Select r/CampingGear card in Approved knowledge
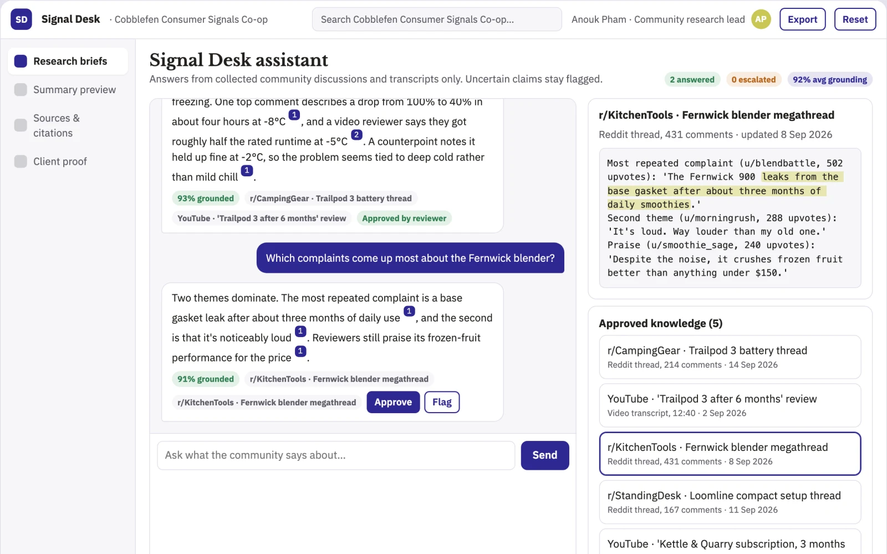Screen dimensions: 887x554 [730, 357]
